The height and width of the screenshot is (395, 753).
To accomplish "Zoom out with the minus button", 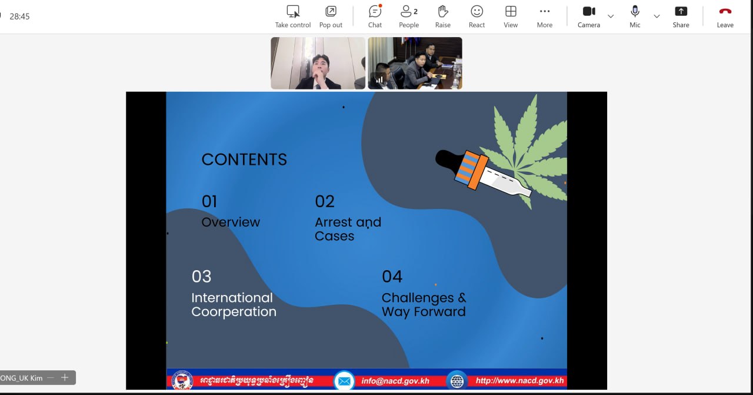I will coord(51,377).
